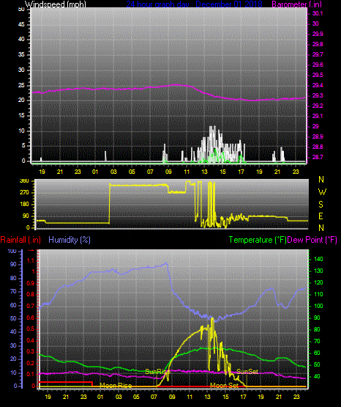The image size is (341, 407).
Task: Click the 15 windspeed axis value
Action: (x=21, y=116)
